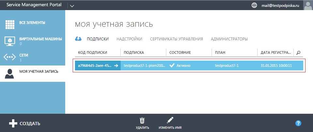Open ВИРТУАЛЬНЫЕ МАШИНЫ monitor icon
The image size is (313, 132).
9,41
